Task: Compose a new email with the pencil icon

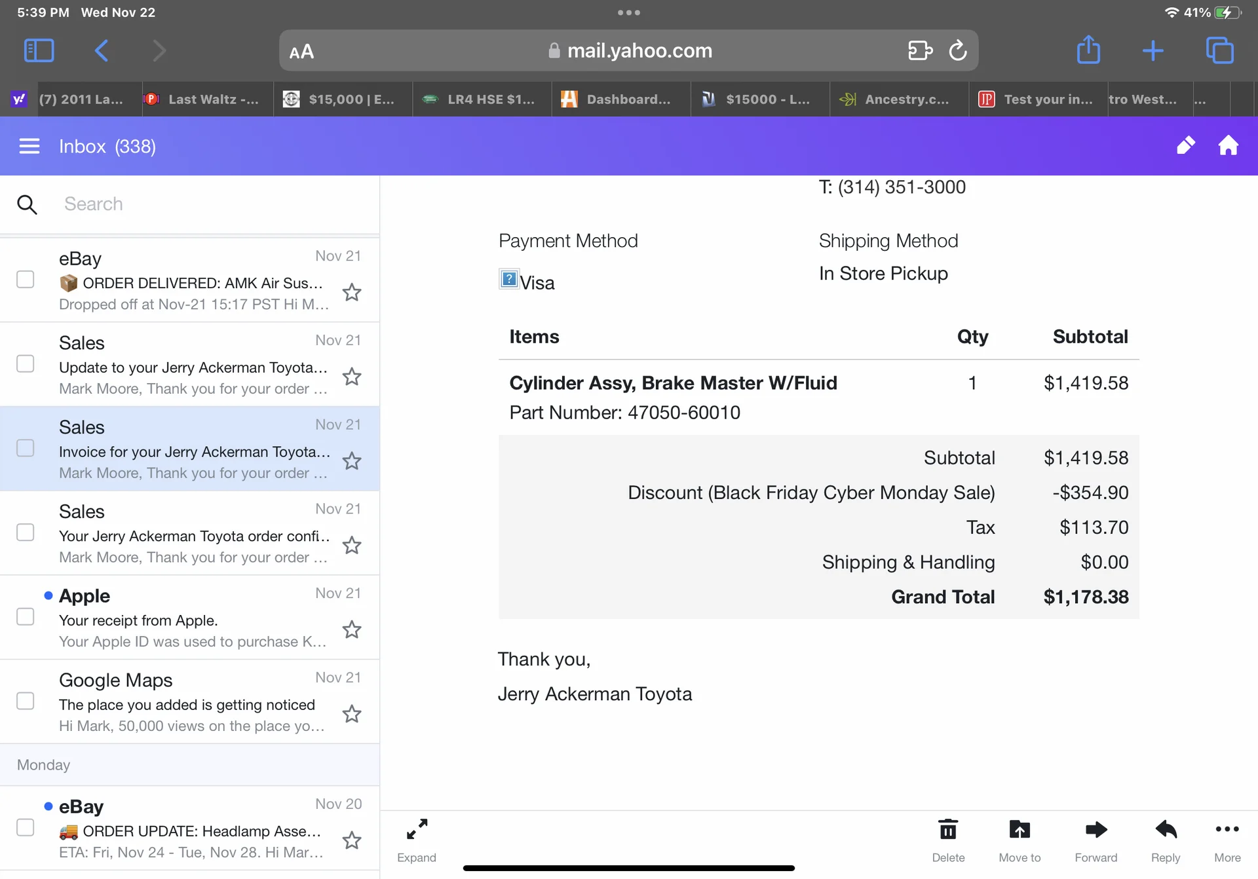Action: pos(1185,145)
